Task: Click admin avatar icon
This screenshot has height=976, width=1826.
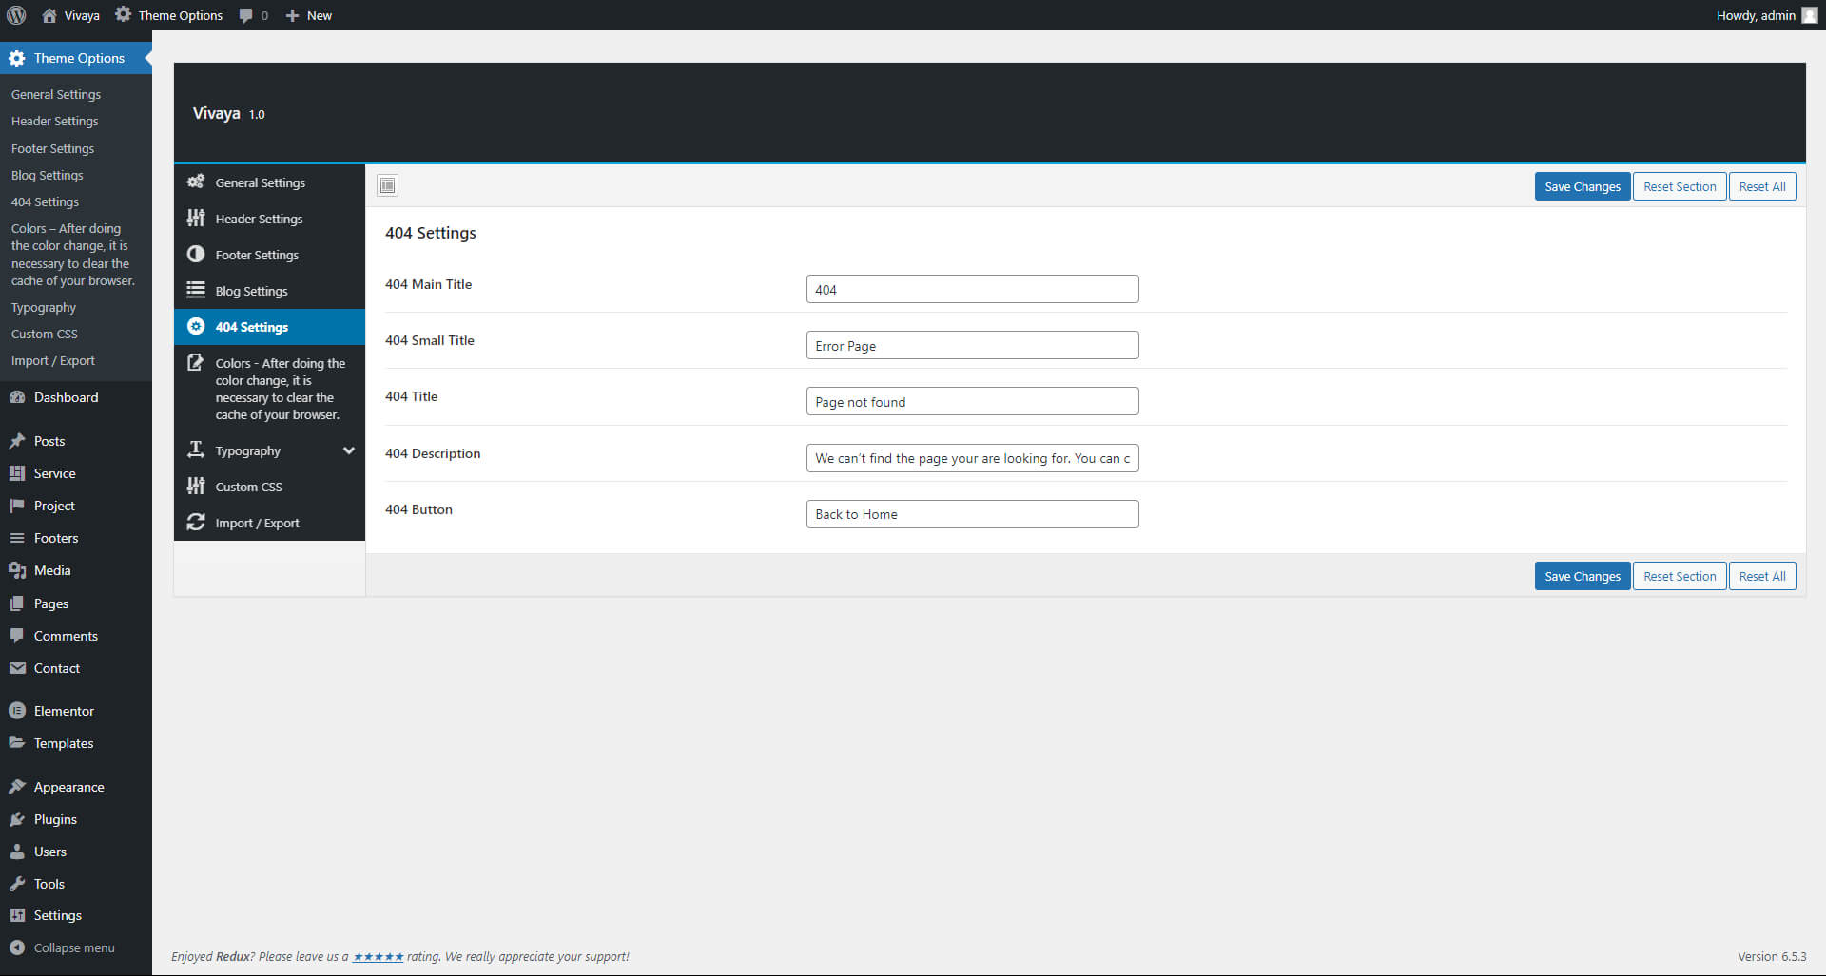Action: coord(1809,15)
